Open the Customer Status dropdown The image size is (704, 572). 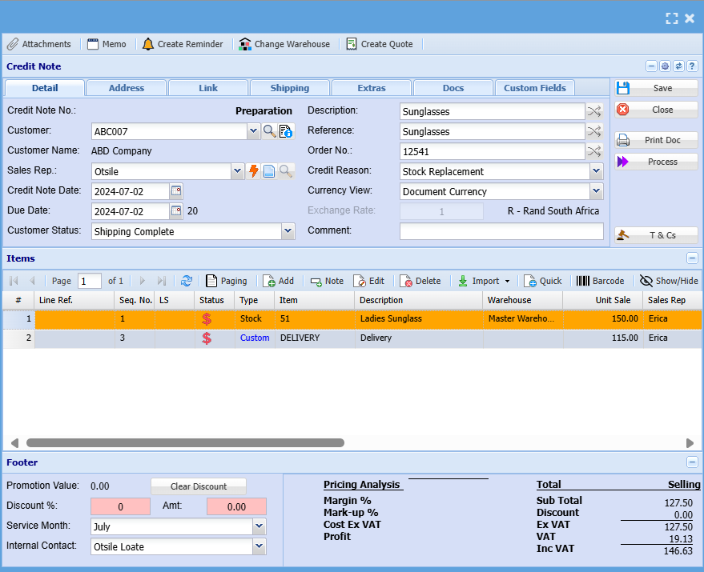coord(288,232)
